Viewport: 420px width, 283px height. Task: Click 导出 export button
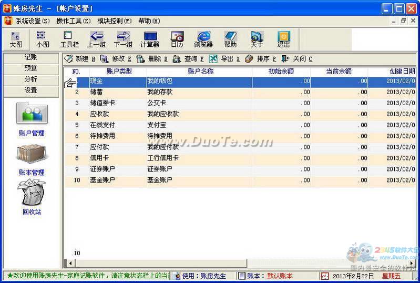pos(224,59)
